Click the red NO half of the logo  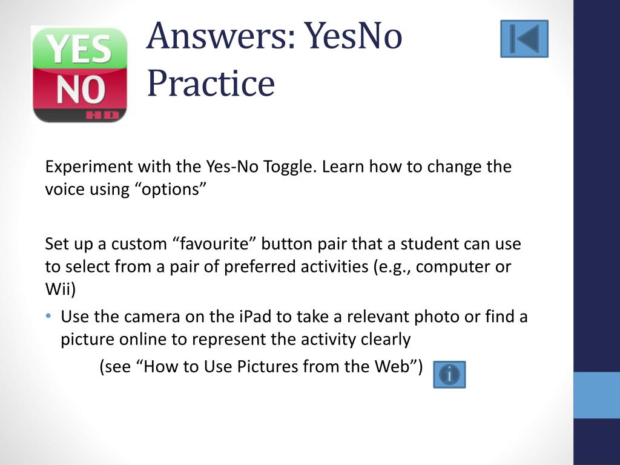pyautogui.click(x=79, y=90)
